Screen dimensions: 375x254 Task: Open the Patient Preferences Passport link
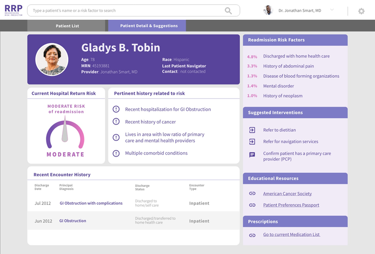click(x=291, y=205)
